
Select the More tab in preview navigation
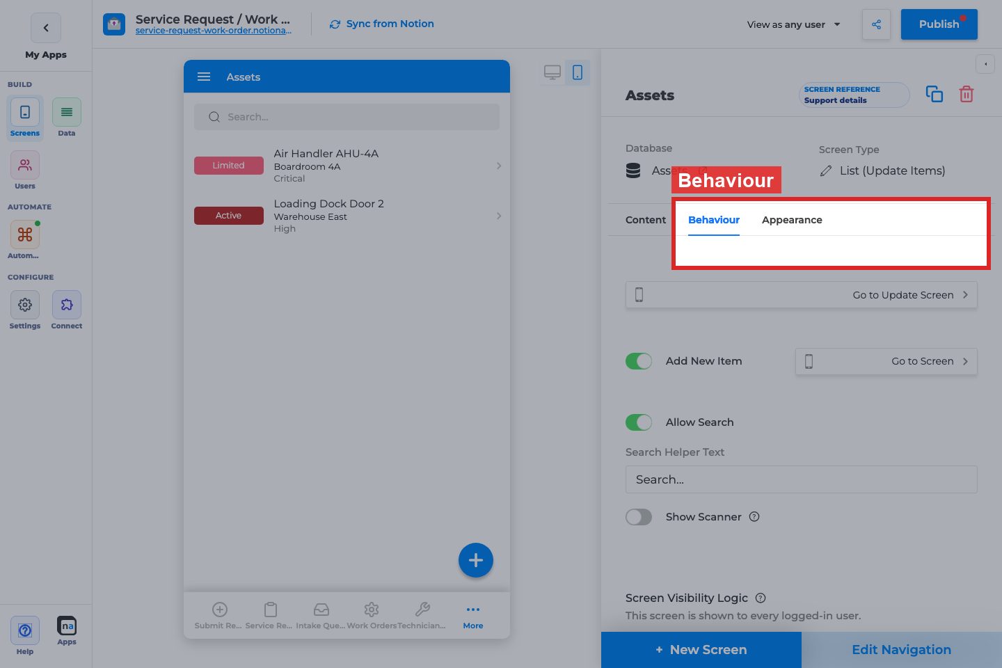coord(473,617)
